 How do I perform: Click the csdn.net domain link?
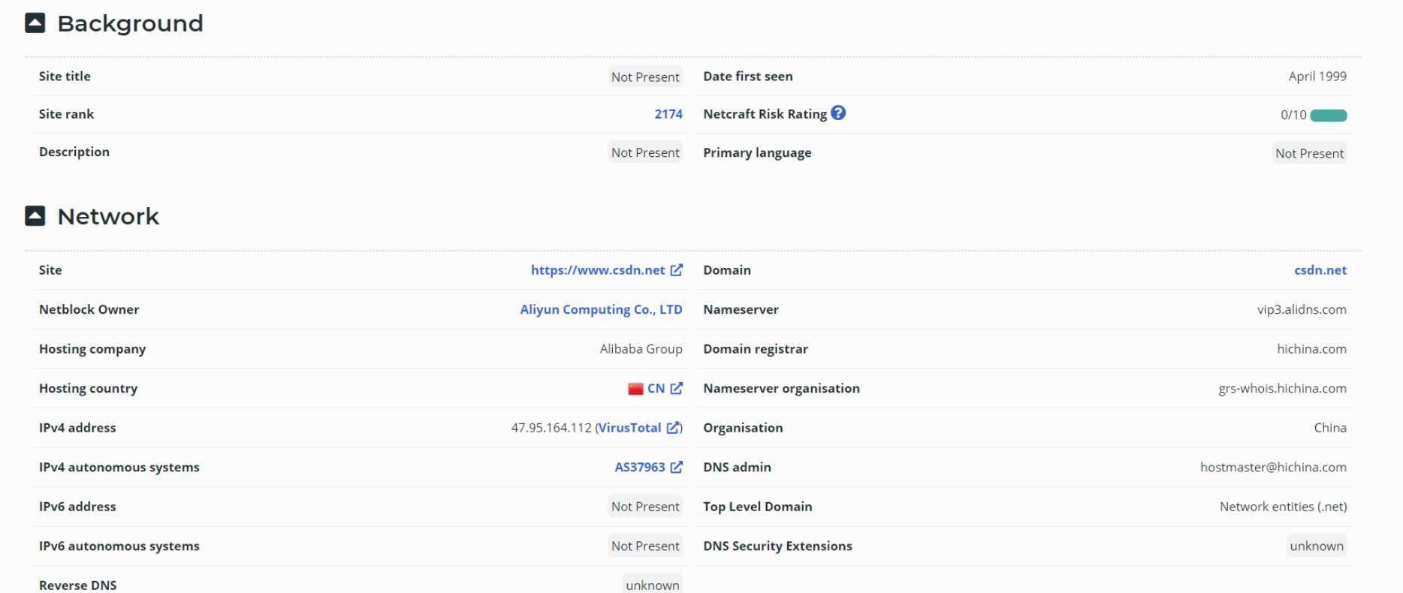pyautogui.click(x=1320, y=270)
